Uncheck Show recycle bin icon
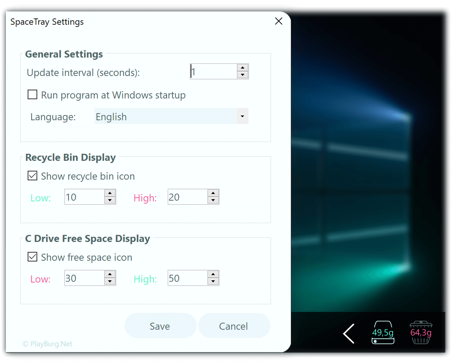This screenshot has width=452, height=364. 32,176
